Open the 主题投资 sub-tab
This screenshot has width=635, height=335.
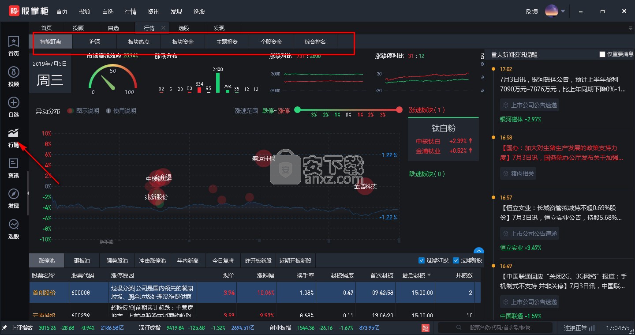click(227, 42)
